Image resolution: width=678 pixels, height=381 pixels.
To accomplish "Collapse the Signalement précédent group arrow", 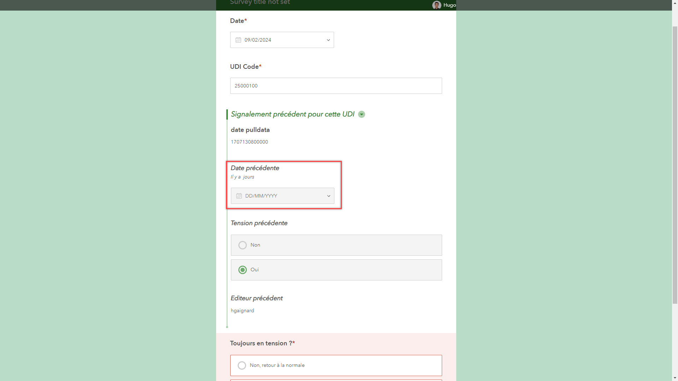I will click(361, 114).
